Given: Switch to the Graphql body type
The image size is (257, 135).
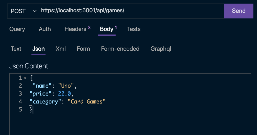Looking at the screenshot, I should pos(161,49).
